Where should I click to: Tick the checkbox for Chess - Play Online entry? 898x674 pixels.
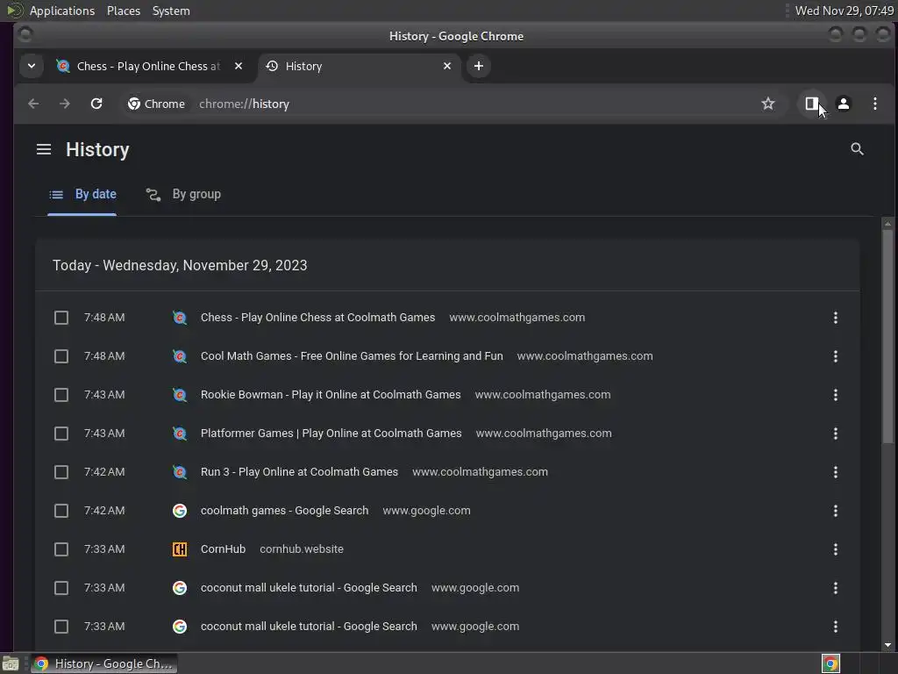tap(61, 318)
